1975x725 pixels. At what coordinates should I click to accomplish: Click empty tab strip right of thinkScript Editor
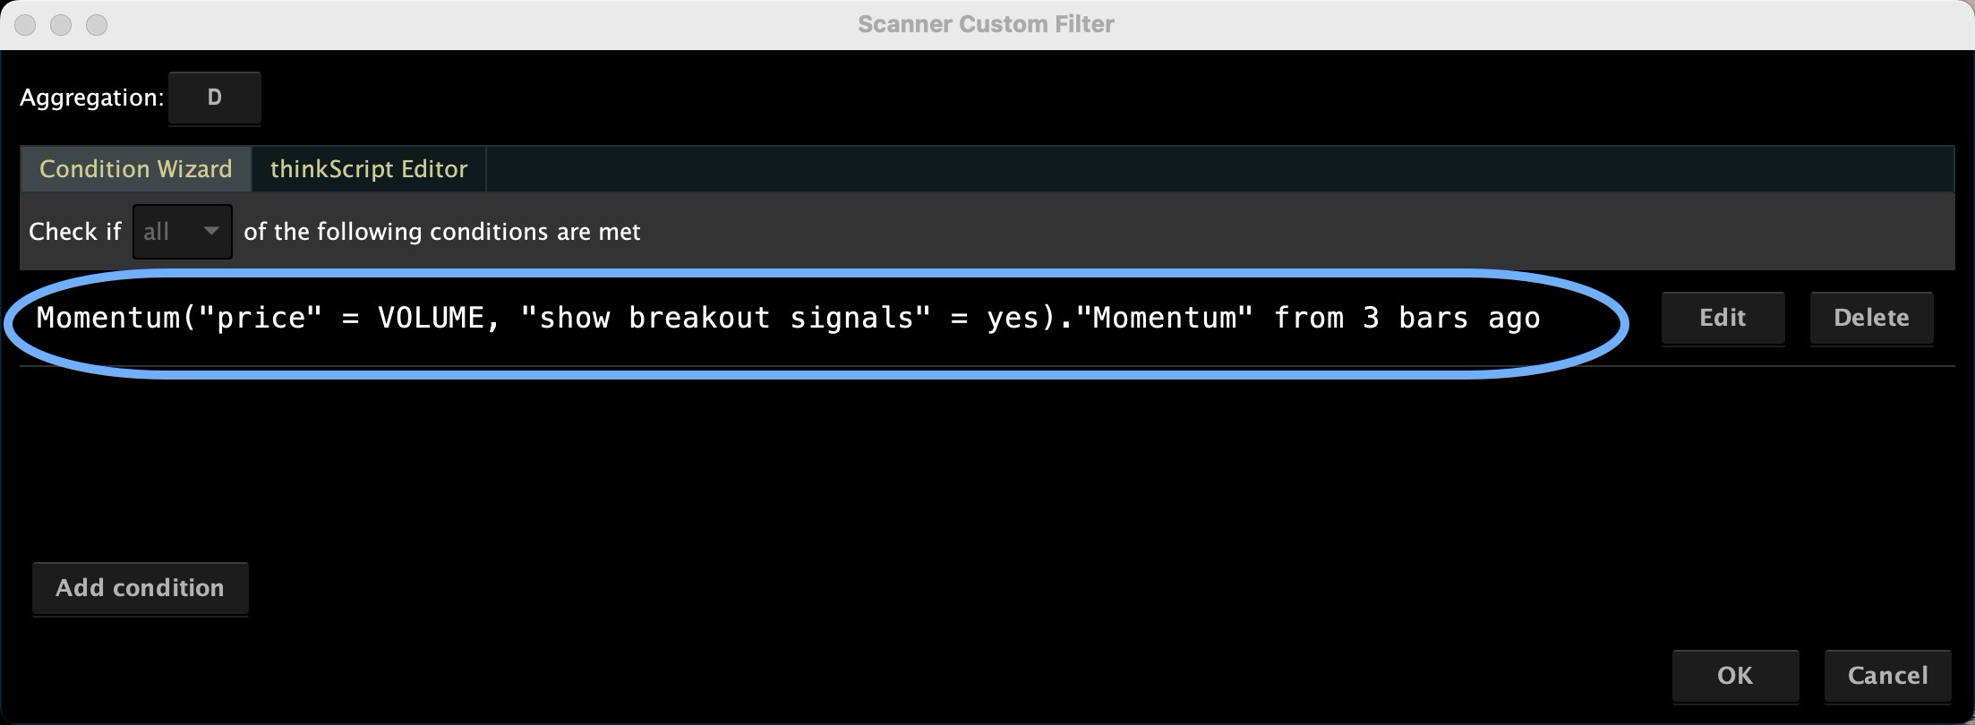click(x=1219, y=169)
